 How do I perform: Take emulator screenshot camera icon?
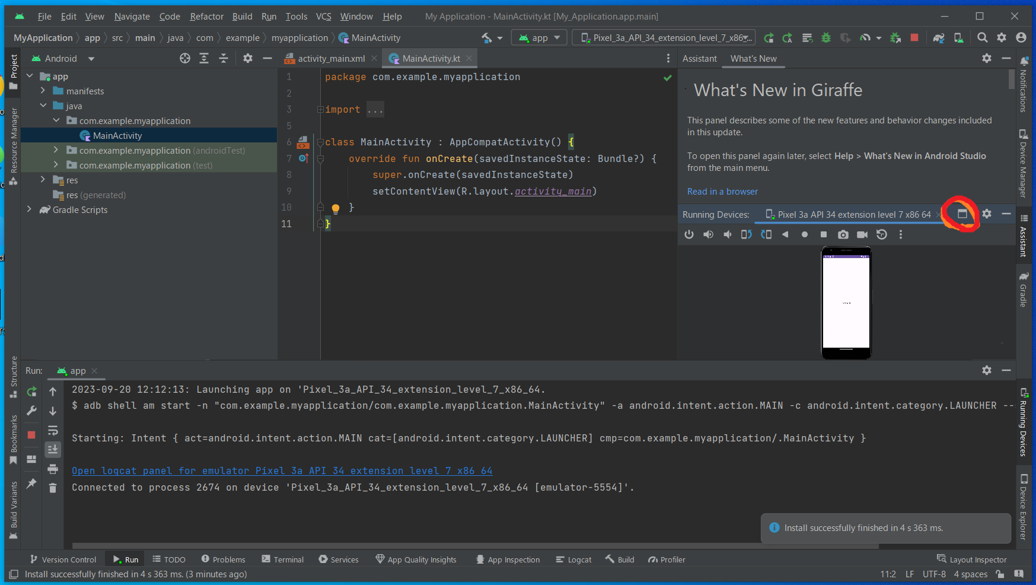coord(843,234)
